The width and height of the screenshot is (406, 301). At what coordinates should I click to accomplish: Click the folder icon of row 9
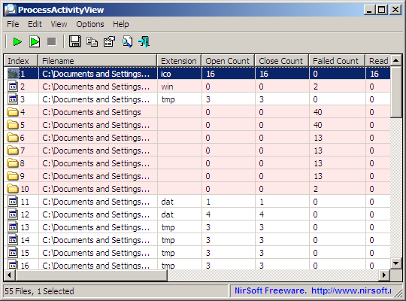(x=13, y=176)
